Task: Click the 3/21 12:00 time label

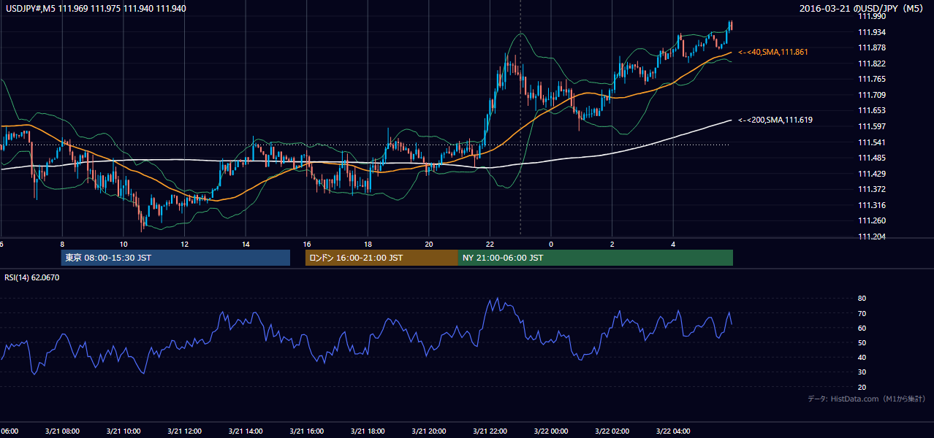Action: (x=184, y=431)
